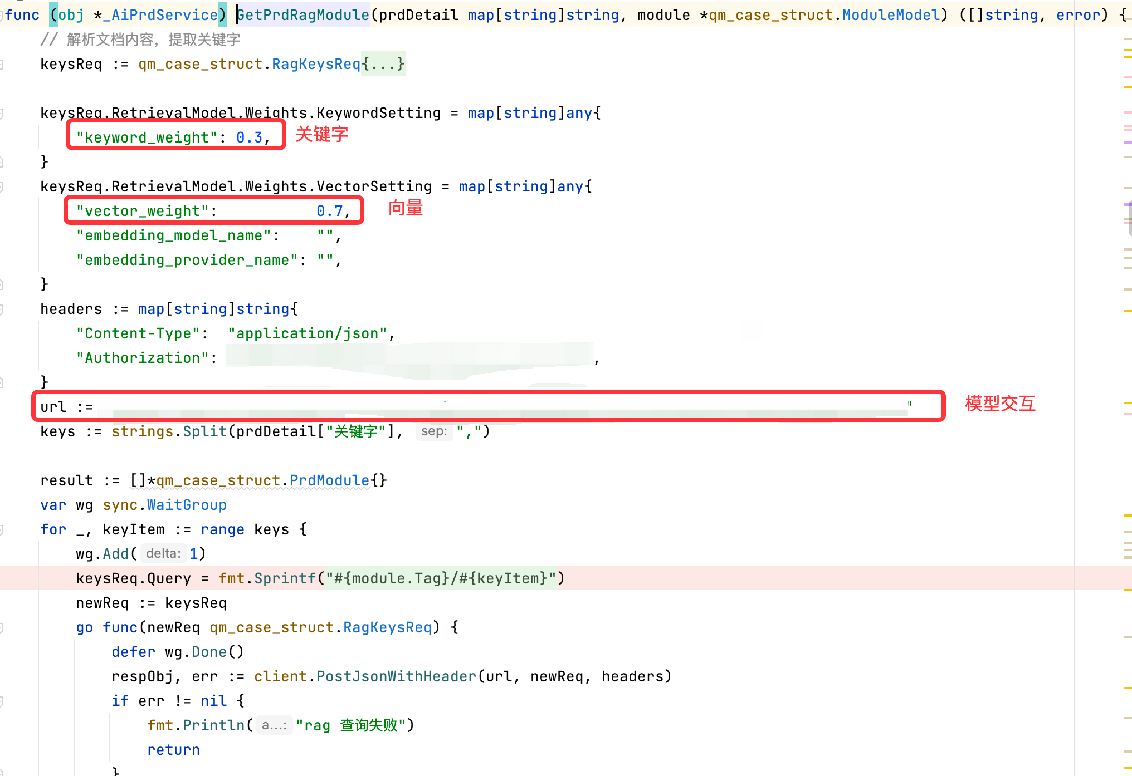Click the sep: parameter inlay hint
1132x776 pixels.
(x=434, y=431)
